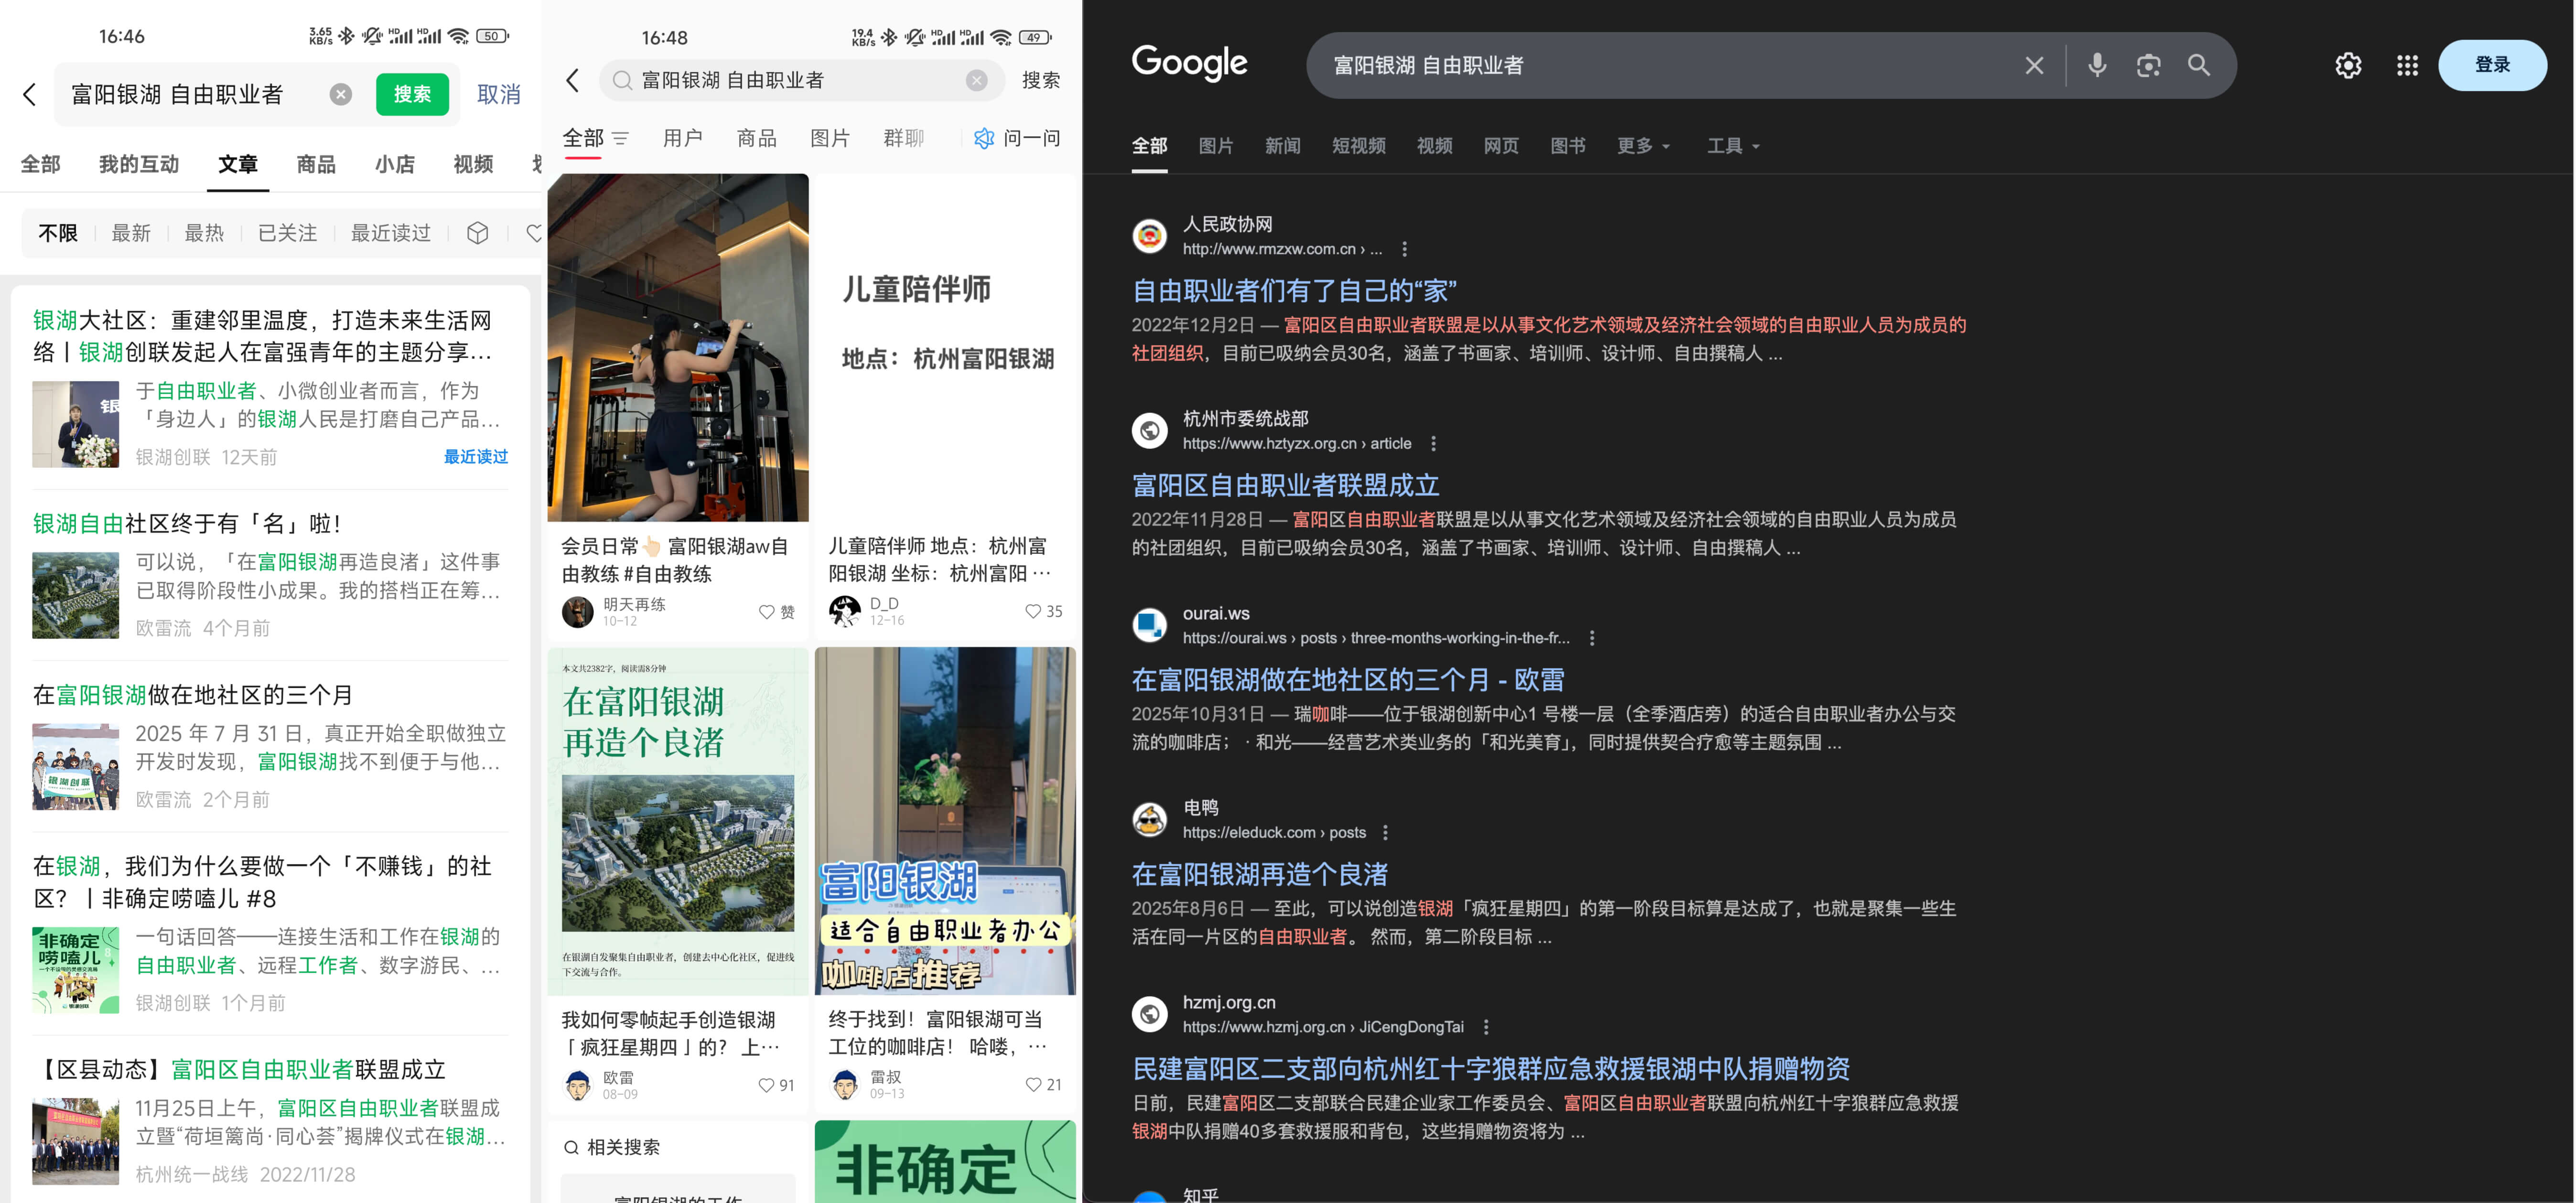
Task: Click the Google apps grid icon
Action: pos(2407,65)
